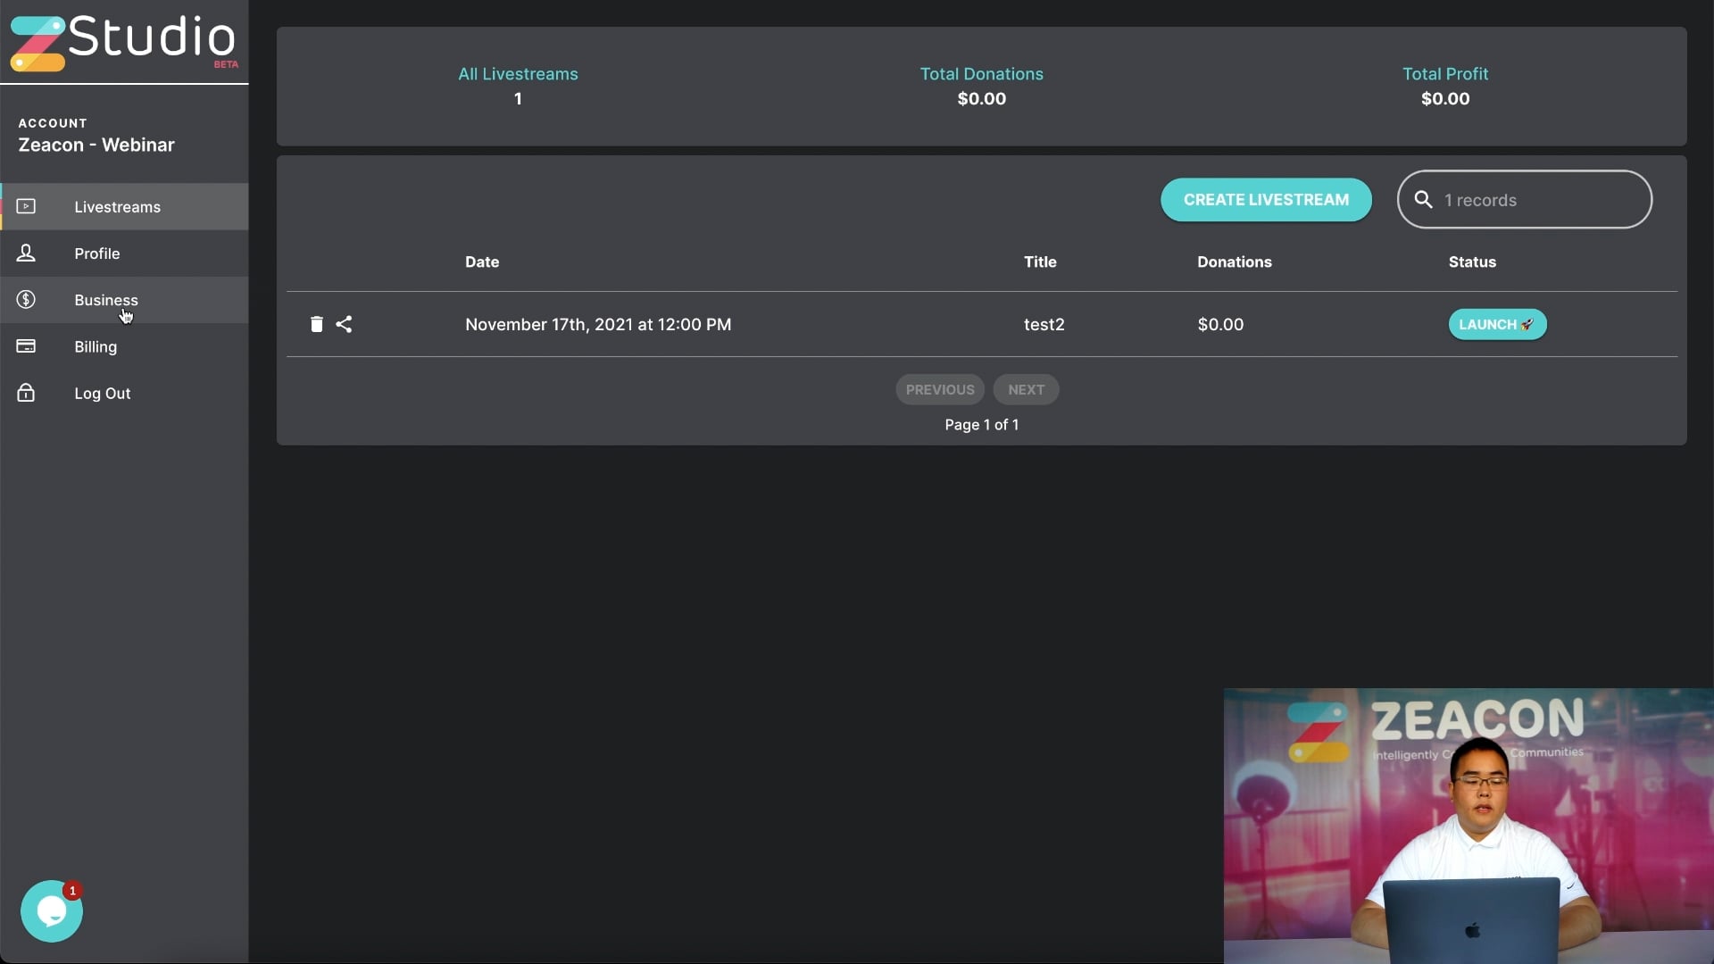
Task: Click the ZStudio logo
Action: tap(123, 42)
